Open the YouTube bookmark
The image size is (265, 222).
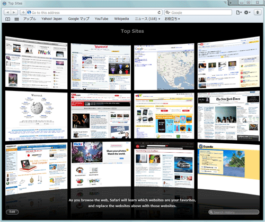tap(101, 18)
